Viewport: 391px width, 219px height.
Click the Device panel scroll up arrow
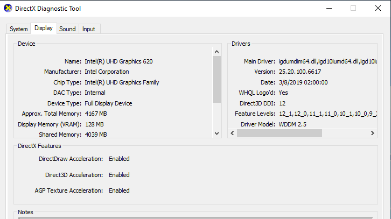click(217, 52)
